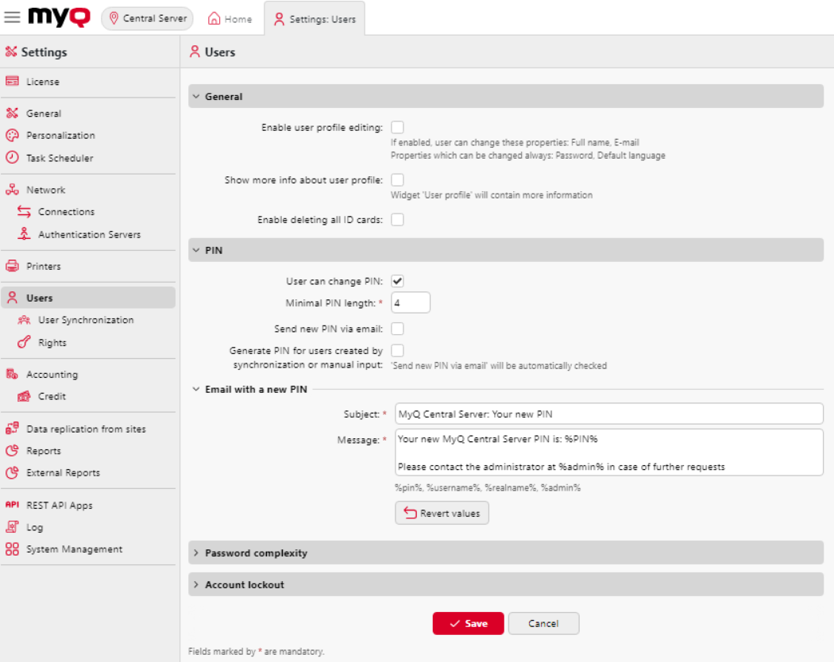
Task: Click the Central Server location button
Action: [x=147, y=17]
